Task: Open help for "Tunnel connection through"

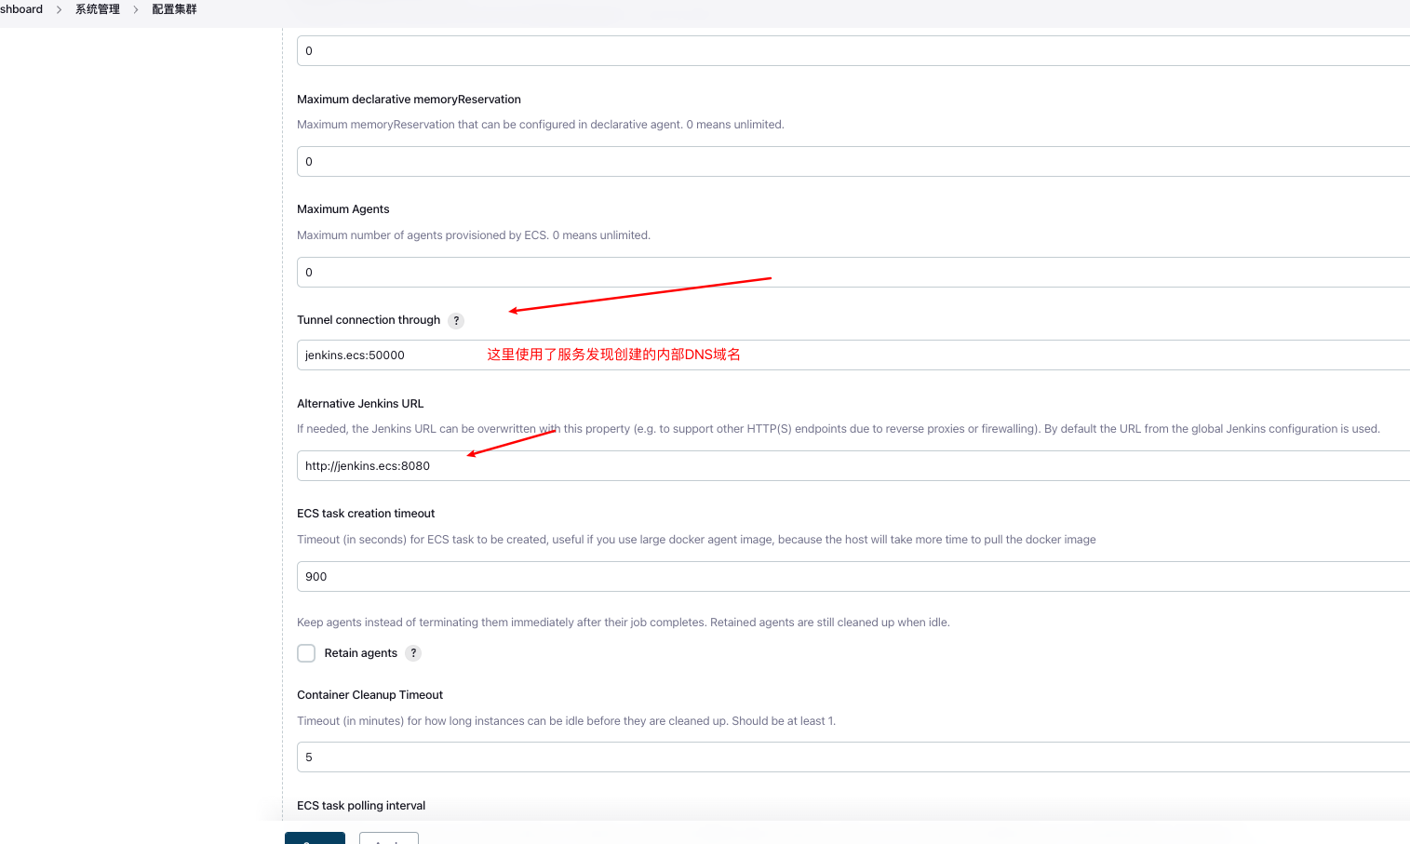Action: [x=456, y=320]
